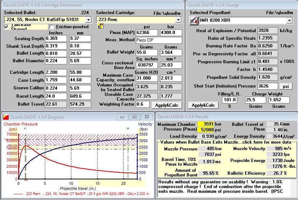Select the Seating Depth inches field

(56, 38)
